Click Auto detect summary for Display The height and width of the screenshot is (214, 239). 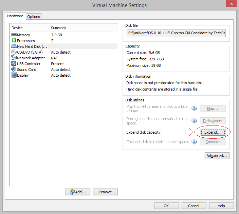coord(61,75)
